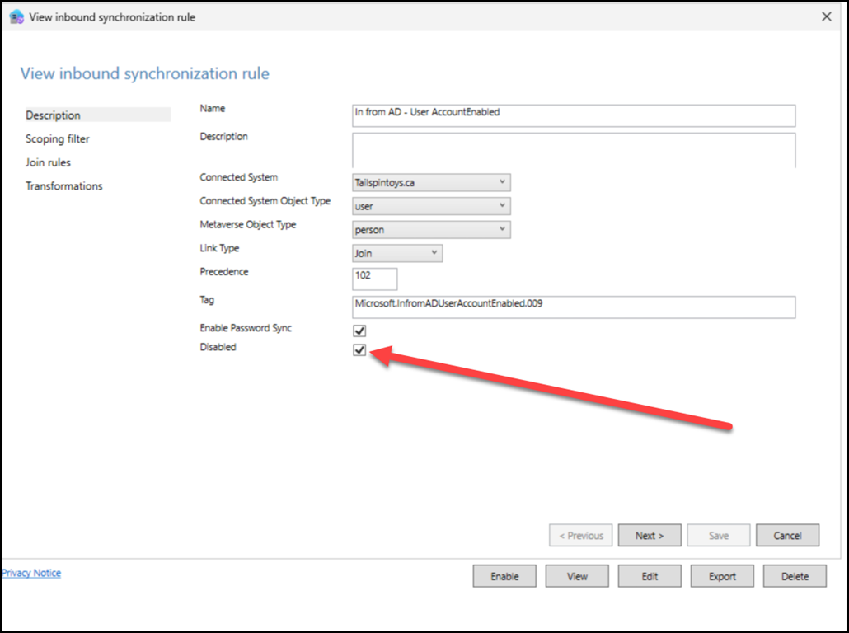Click the Enable button
849x633 pixels.
(x=504, y=576)
